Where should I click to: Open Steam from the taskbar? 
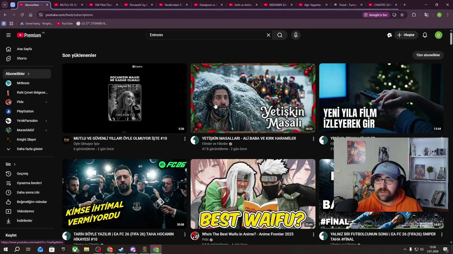[x=121, y=249]
